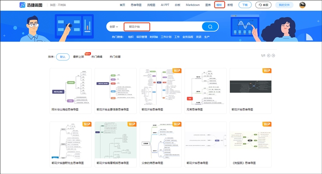Sort by 热门收藏
This screenshot has width=322, height=174.
(x=115, y=57)
